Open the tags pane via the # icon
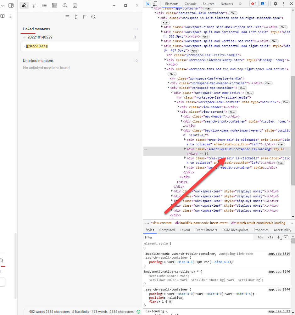The height and width of the screenshot is (315, 295). [x=34, y=5]
